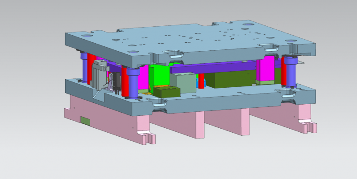Pick the magenta block near the right guide pillar
This screenshot has height=179, width=357.
(x=265, y=70)
